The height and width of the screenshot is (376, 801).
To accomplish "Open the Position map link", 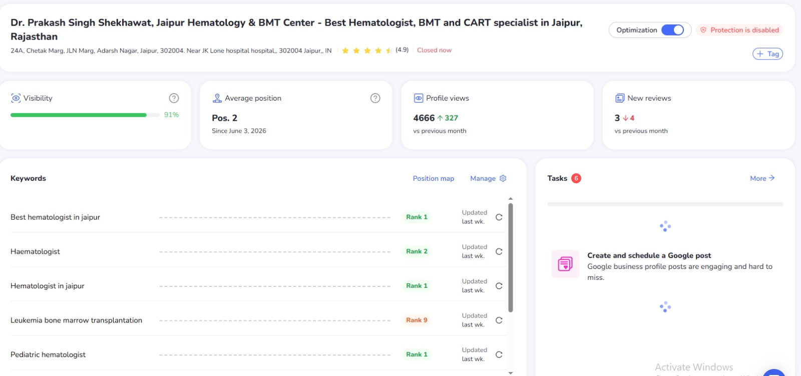I will point(434,178).
